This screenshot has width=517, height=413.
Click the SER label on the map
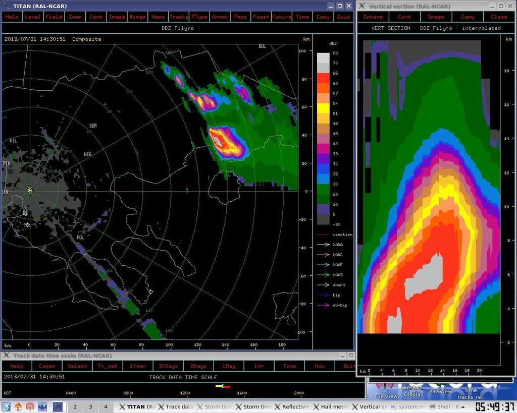(x=93, y=126)
